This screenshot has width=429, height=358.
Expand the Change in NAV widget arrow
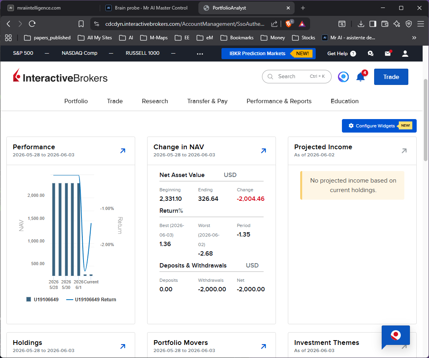pyautogui.click(x=264, y=151)
